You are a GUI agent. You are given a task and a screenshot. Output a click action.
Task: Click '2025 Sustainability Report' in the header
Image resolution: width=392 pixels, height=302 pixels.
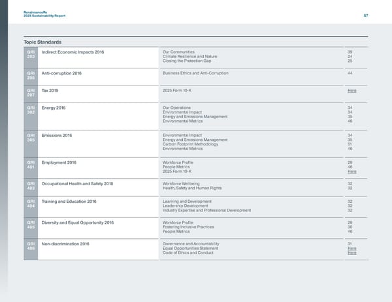click(44, 16)
